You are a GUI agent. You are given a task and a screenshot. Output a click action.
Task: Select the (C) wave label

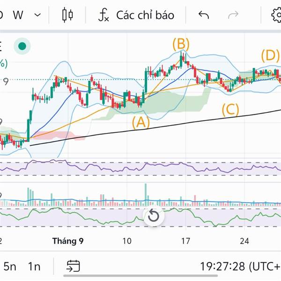point(230,110)
